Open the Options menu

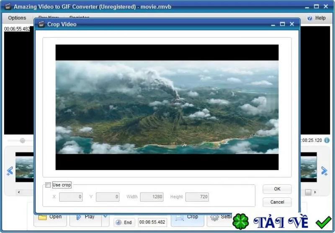pos(17,18)
